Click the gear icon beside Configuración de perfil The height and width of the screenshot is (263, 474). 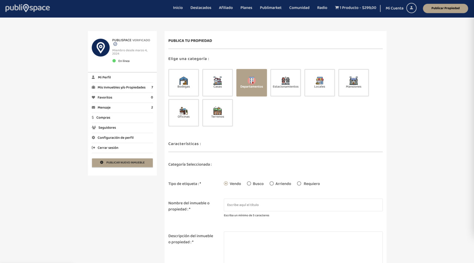(93, 137)
